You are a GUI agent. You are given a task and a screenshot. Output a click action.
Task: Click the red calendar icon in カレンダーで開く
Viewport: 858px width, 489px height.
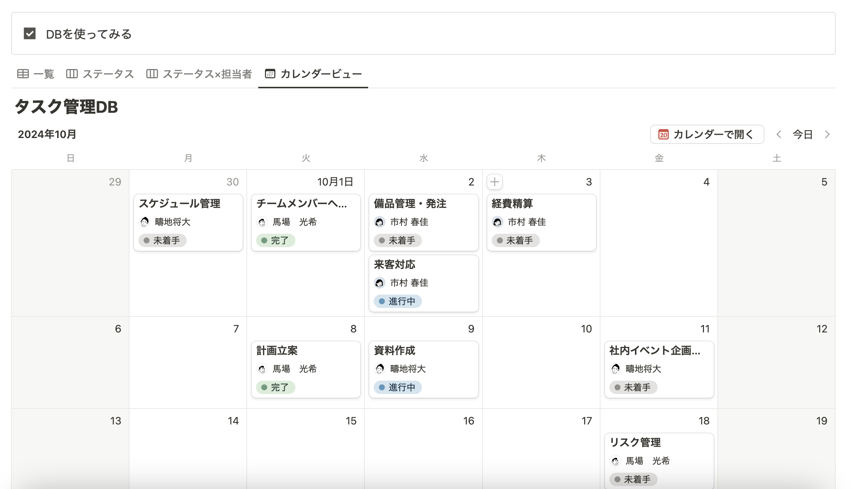point(663,134)
